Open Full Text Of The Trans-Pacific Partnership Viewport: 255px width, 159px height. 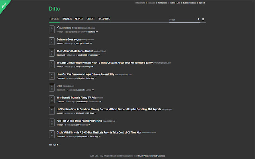[x=79, y=121]
